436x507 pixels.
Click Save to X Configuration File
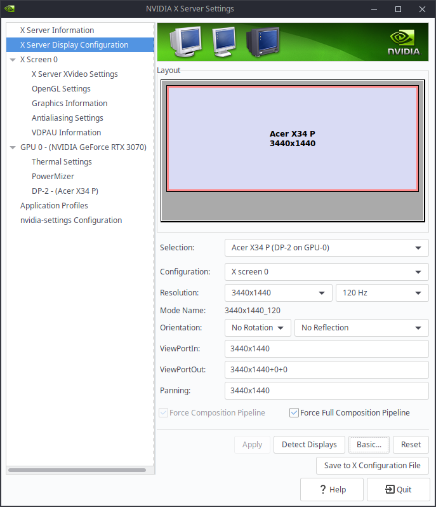[x=372, y=466]
